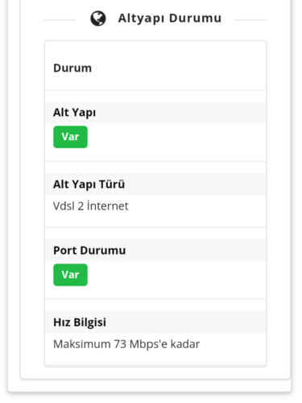Click the word Türü in Alt Yapı Türü
302x403 pixels.
click(x=112, y=185)
